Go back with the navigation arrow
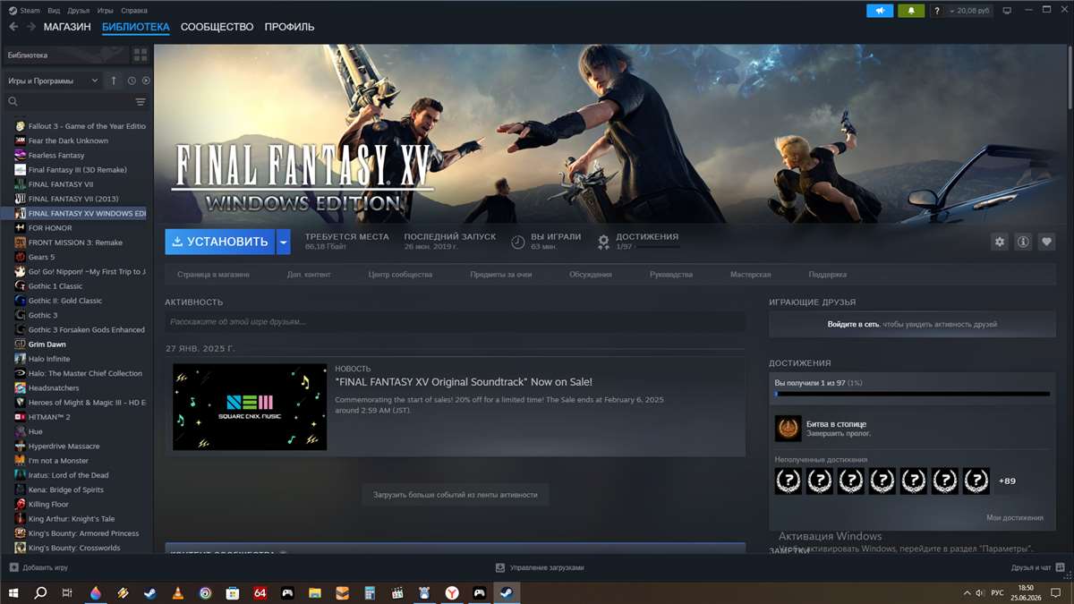 click(x=13, y=27)
